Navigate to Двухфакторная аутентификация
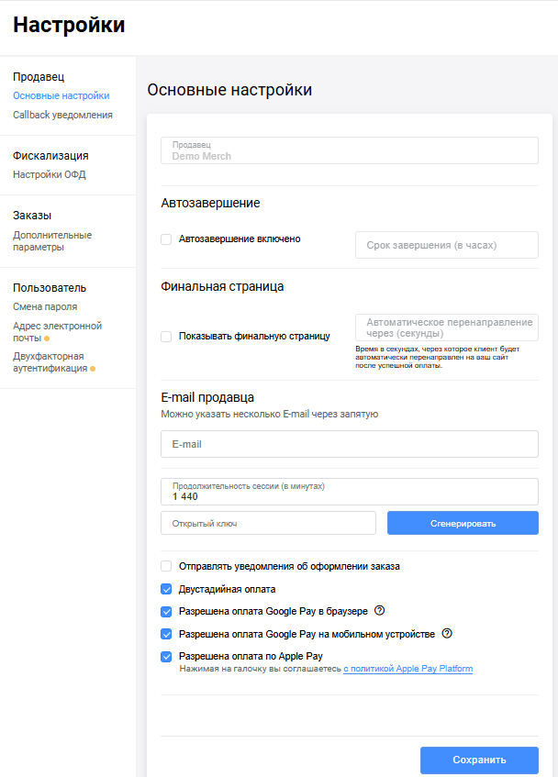The width and height of the screenshot is (558, 777). 49,361
